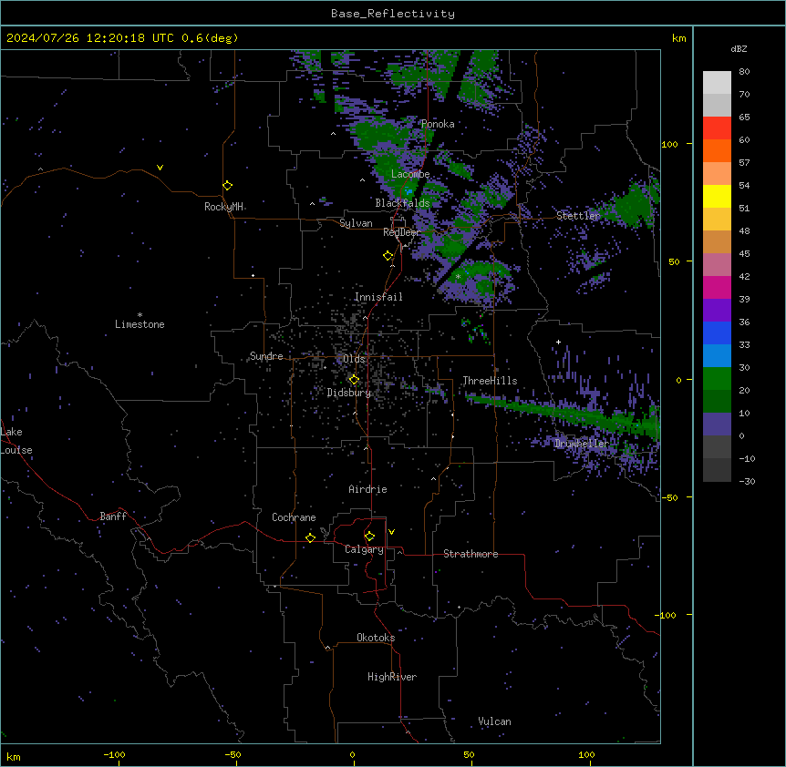
Task: Click the ThreeHills label
Action: point(490,381)
